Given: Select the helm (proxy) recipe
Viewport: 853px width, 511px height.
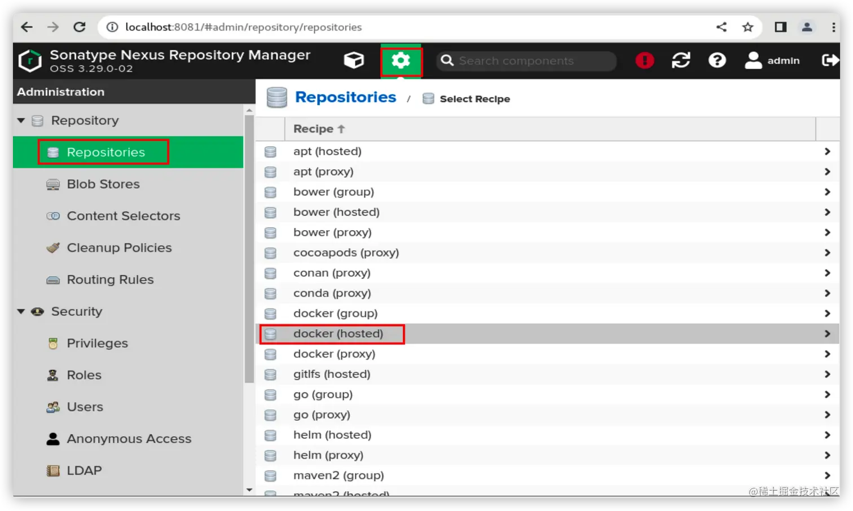Looking at the screenshot, I should [547, 456].
